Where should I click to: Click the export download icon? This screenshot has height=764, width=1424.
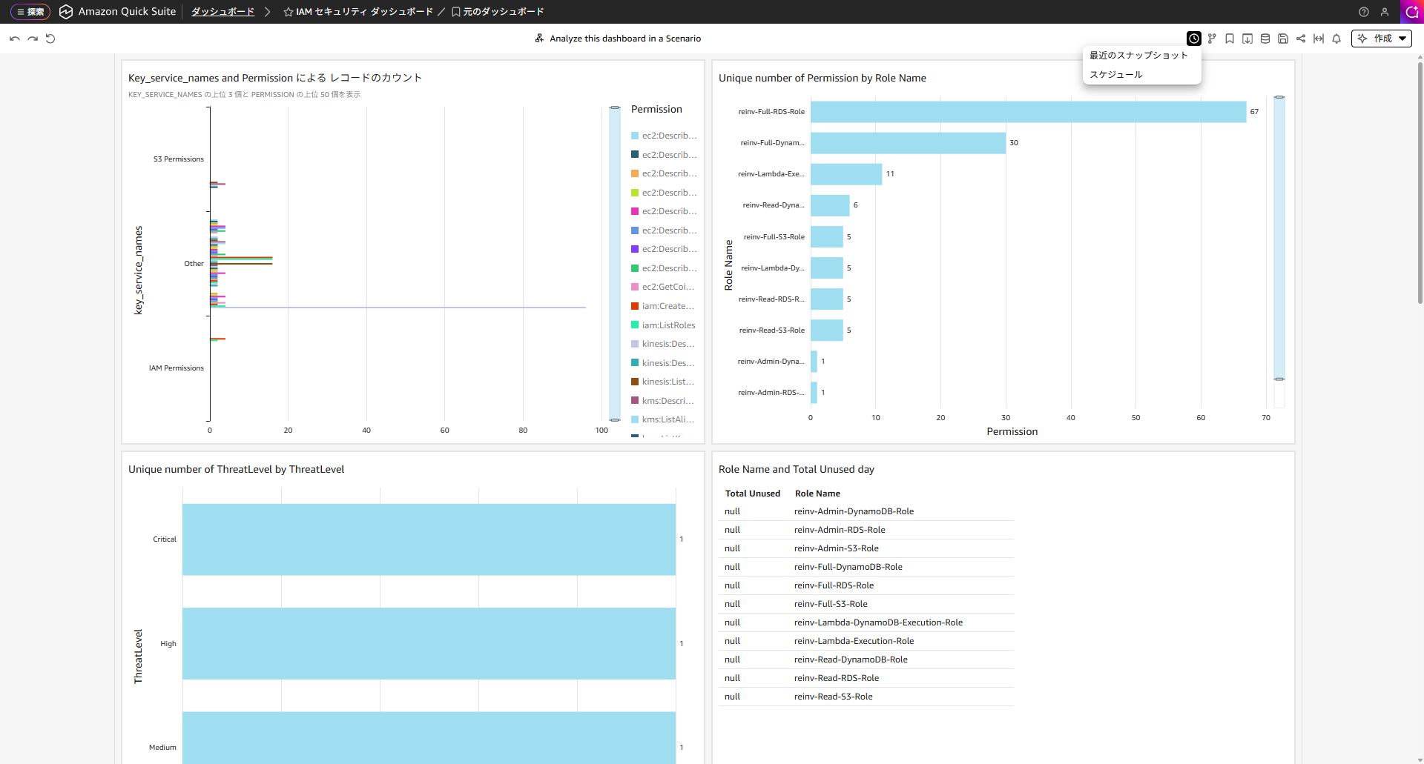point(1247,39)
